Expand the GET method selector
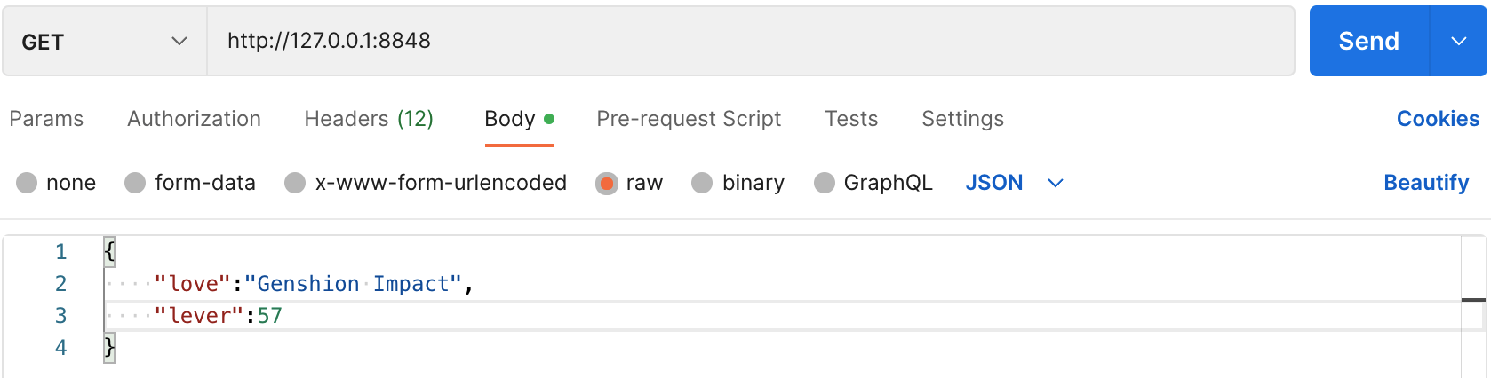 coord(105,42)
